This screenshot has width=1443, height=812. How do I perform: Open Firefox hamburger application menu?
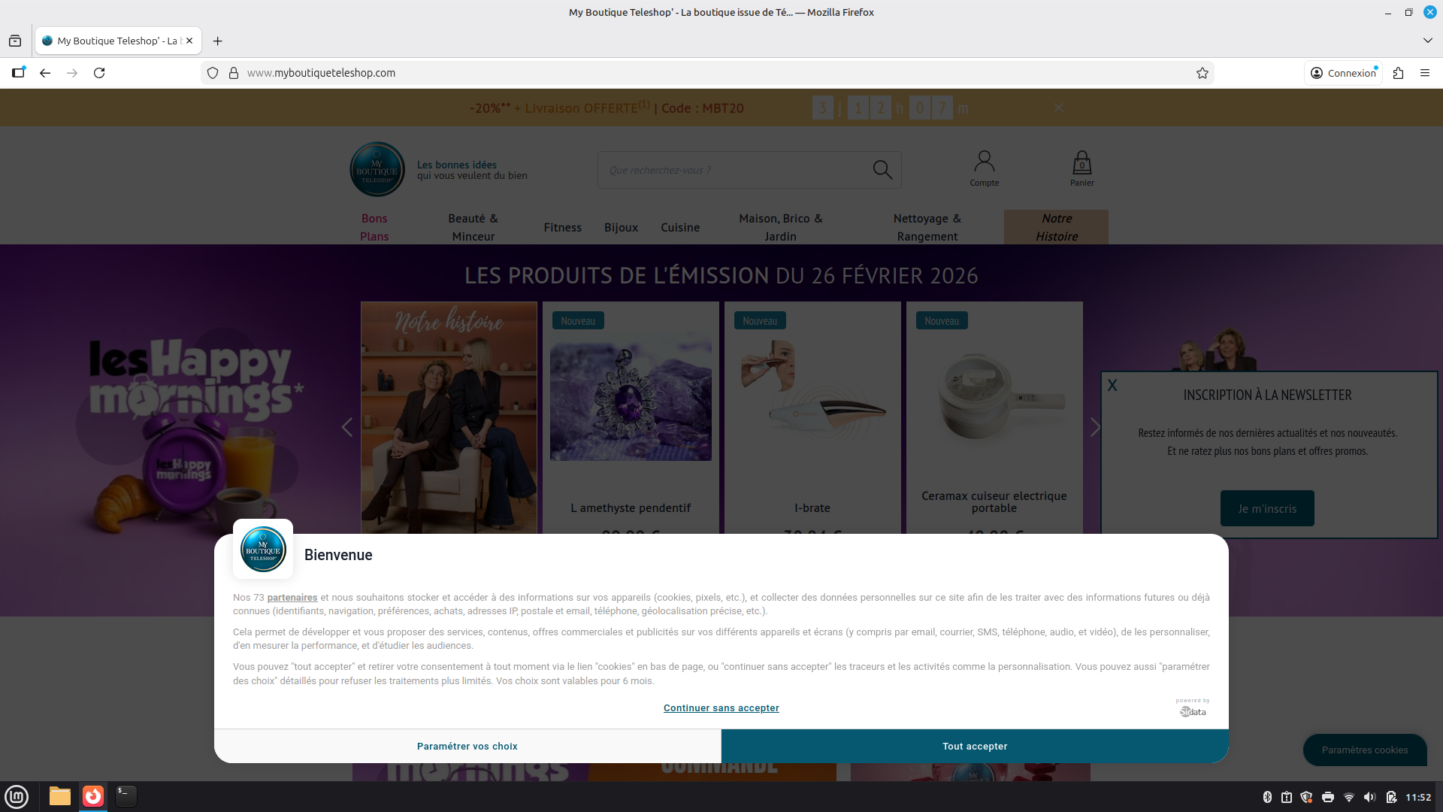1425,73
